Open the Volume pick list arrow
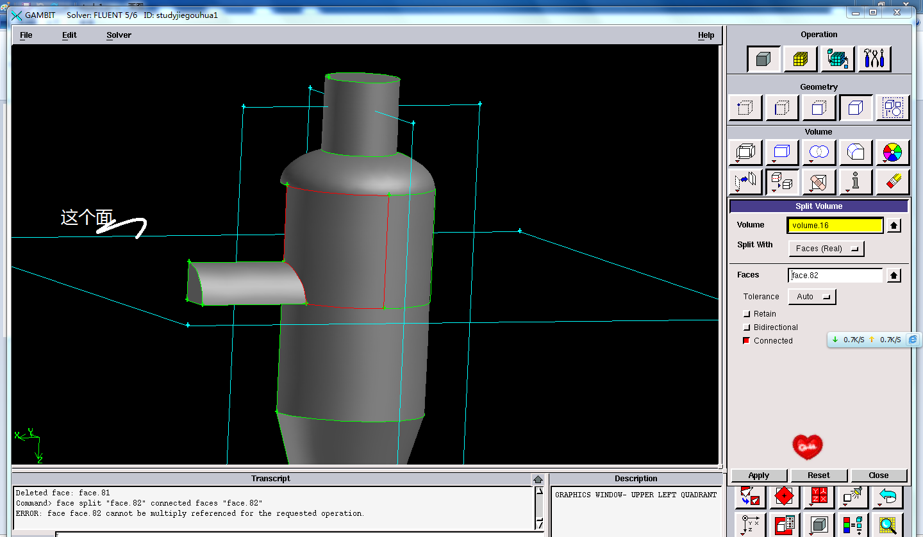 click(894, 226)
